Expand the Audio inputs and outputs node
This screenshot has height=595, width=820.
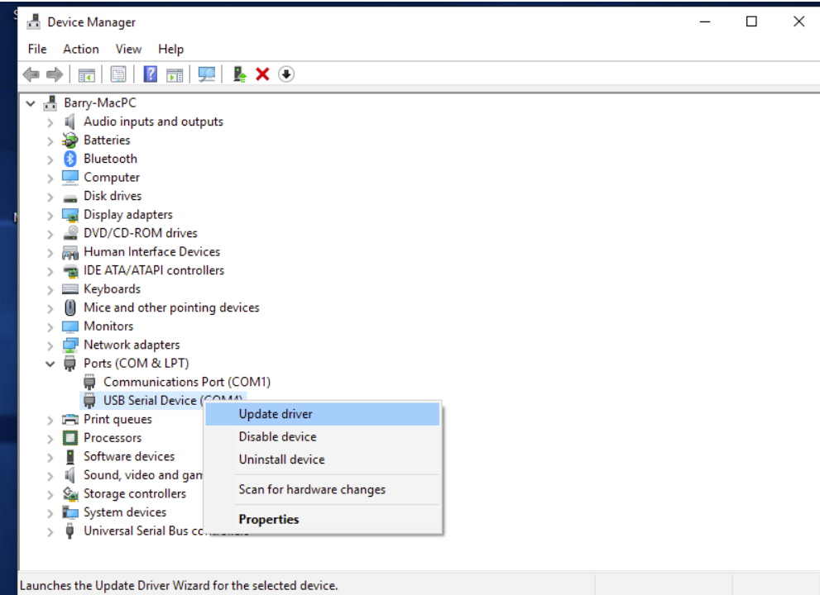(x=50, y=122)
